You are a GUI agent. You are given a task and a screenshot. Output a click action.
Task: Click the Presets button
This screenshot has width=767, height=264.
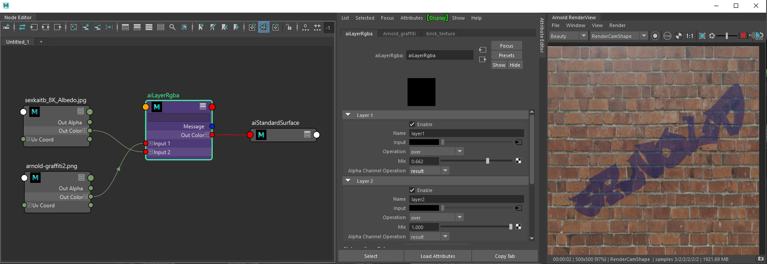tap(506, 55)
